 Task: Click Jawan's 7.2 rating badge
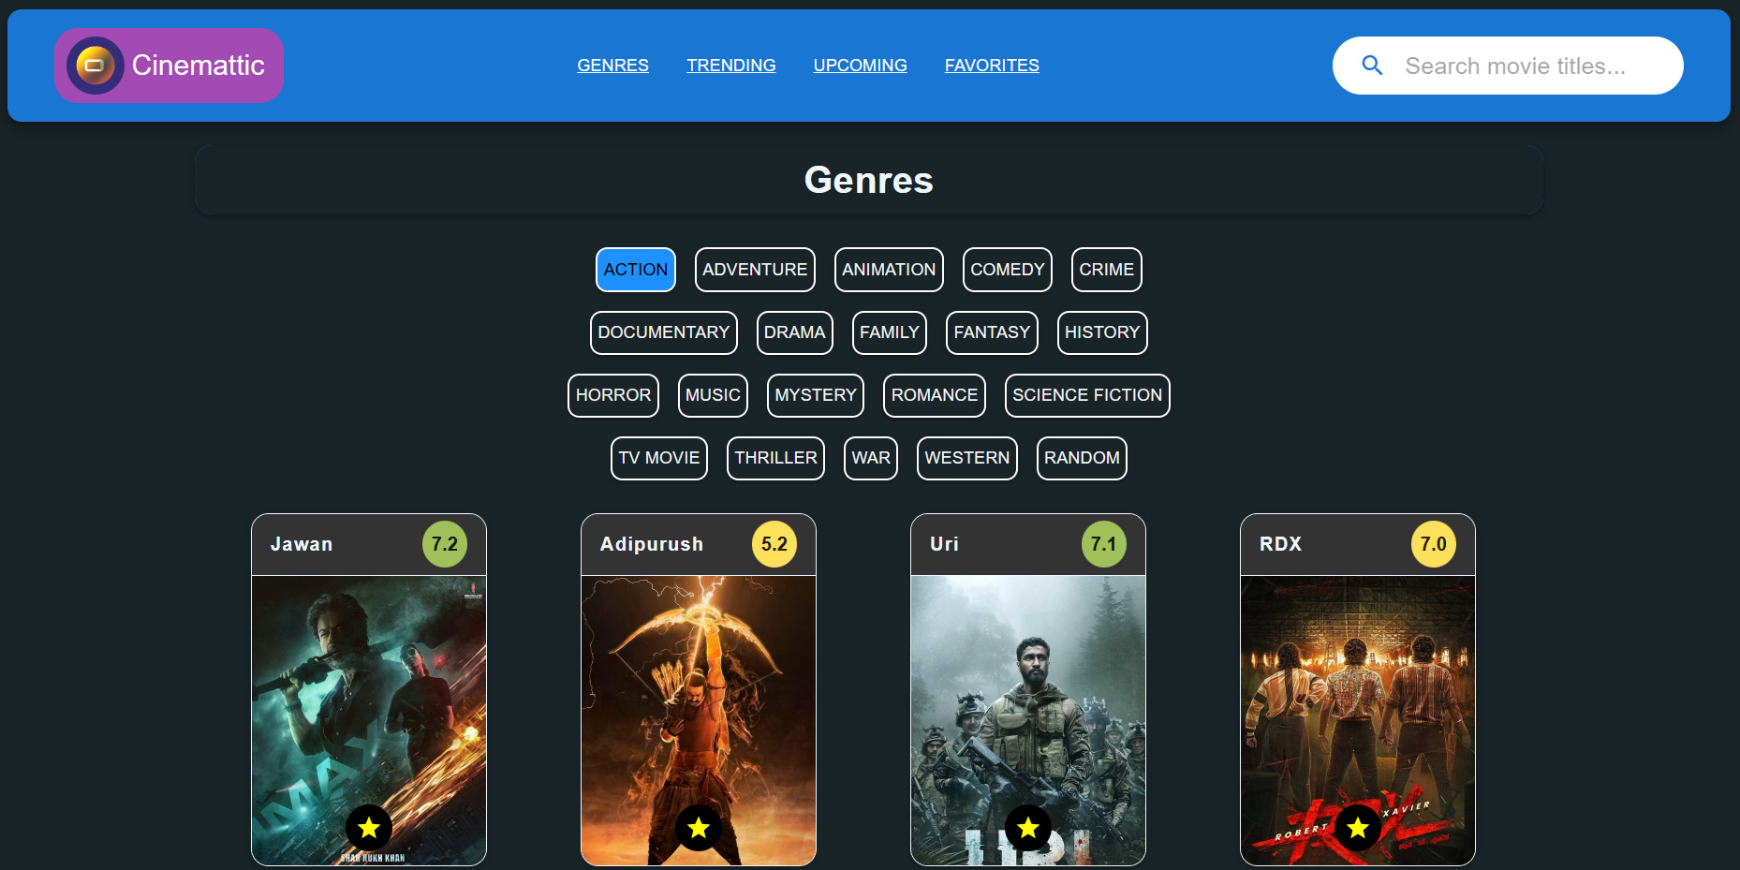coord(445,544)
